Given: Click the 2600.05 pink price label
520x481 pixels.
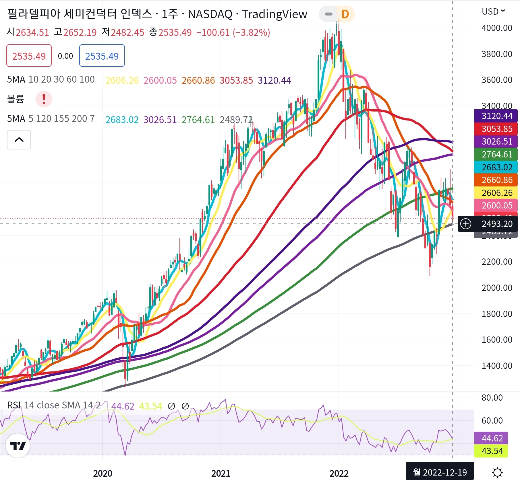Looking at the screenshot, I should pos(496,205).
